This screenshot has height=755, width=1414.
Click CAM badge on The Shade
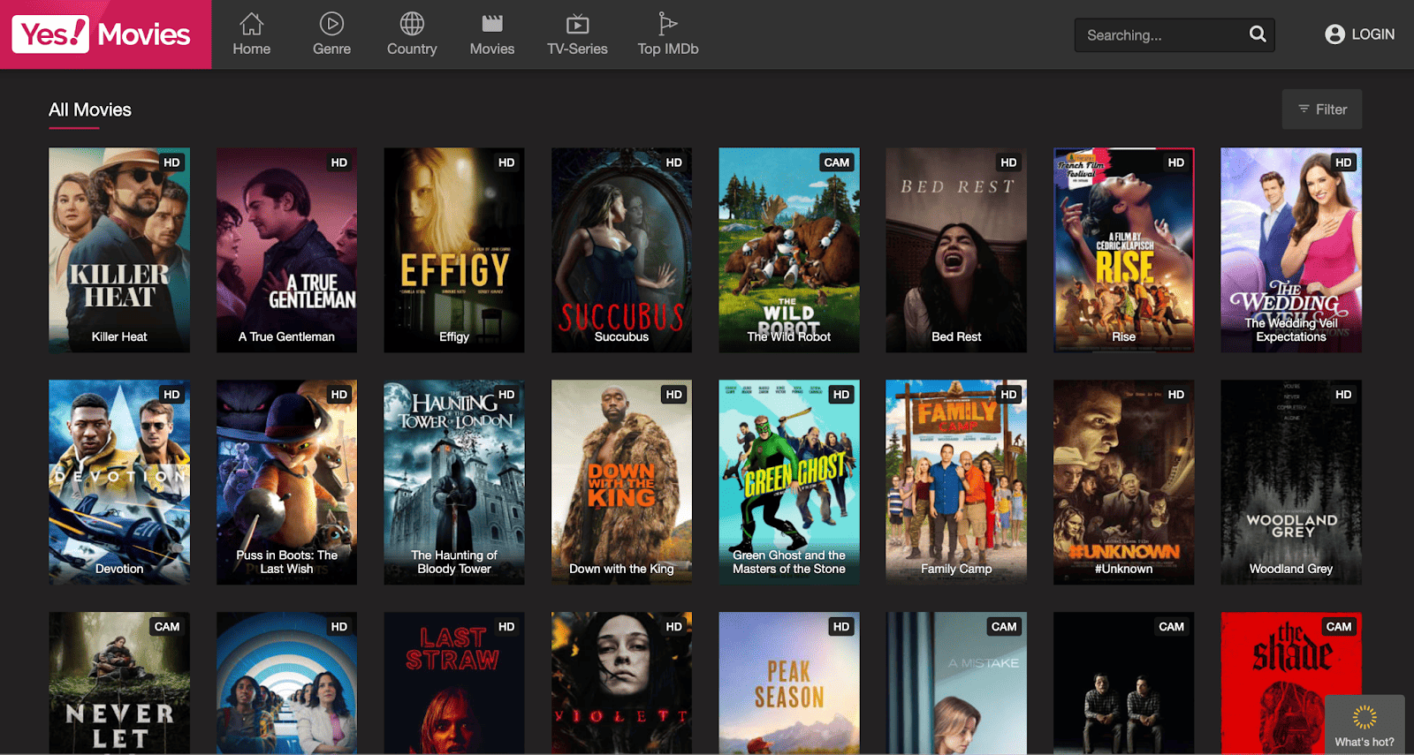(x=1338, y=627)
